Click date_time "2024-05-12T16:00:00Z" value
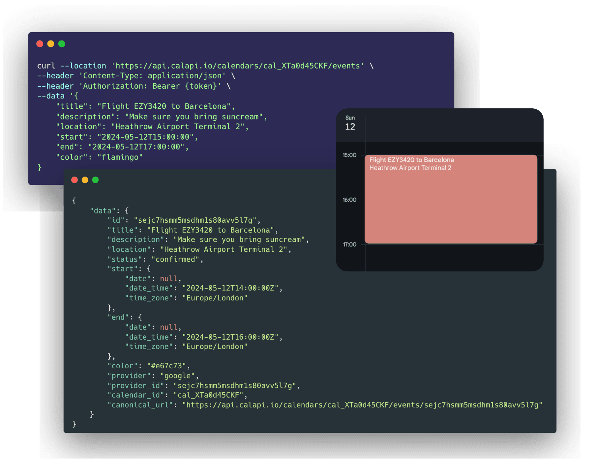Viewport: 595px width, 475px height. [230, 337]
